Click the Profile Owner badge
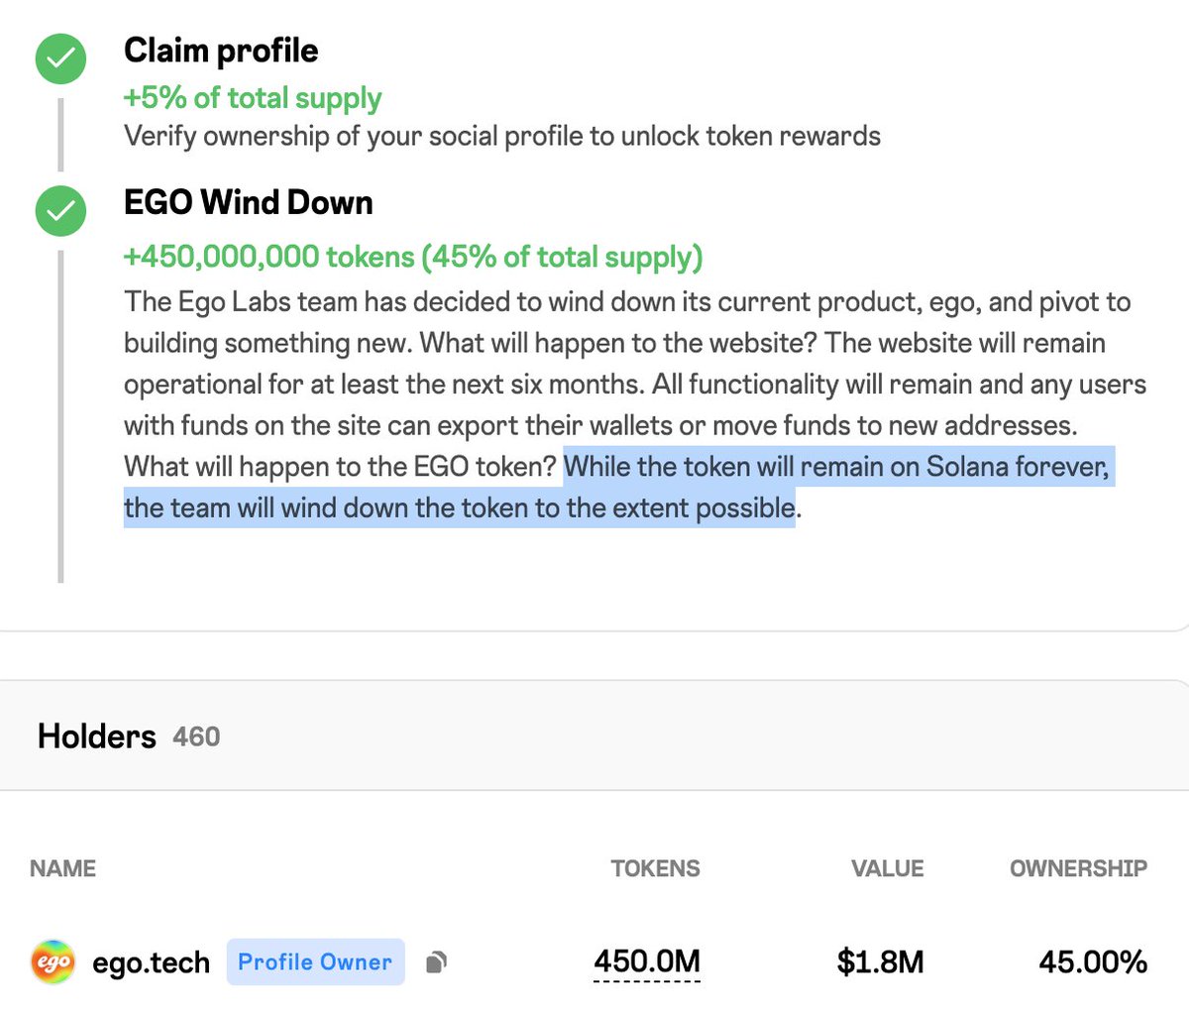The image size is (1189, 1013). click(315, 962)
